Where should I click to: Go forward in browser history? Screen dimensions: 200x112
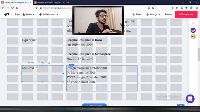(x=8, y=8)
